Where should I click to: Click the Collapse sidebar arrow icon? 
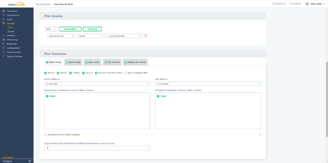30,161
